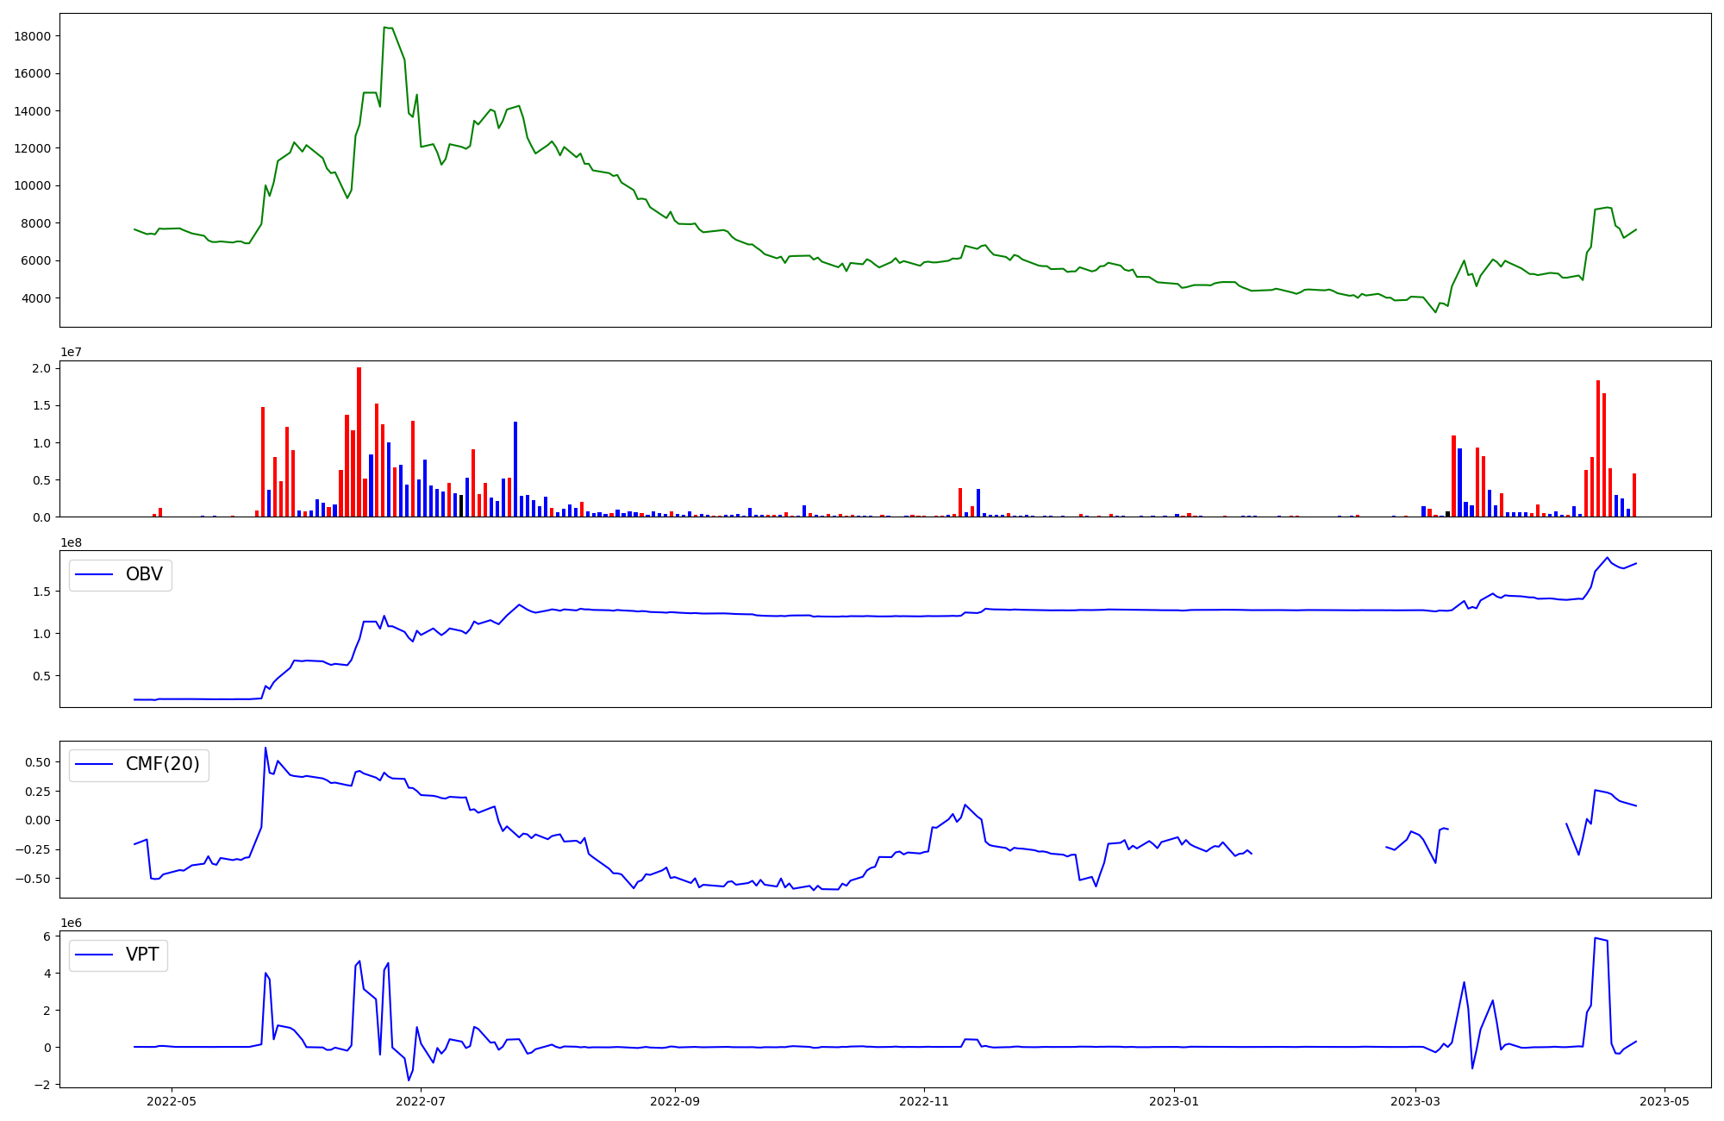Click the 2022-07 x-axis date label
The width and height of the screenshot is (1724, 1121).
[421, 1101]
